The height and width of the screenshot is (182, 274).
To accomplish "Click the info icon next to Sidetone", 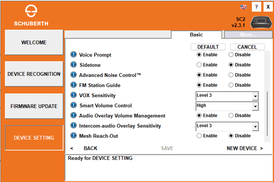I will 74,65.
